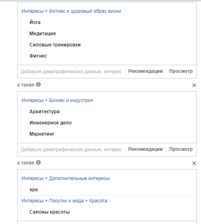Select the Салоны красоты interest item
Viewport: 201px width, 224px height.
click(x=50, y=212)
